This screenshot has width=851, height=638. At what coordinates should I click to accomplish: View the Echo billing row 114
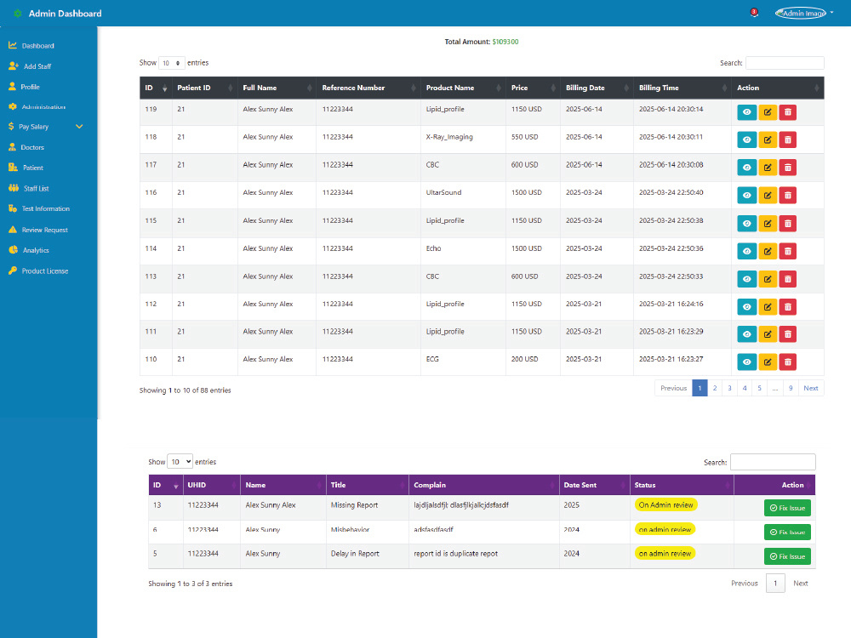coord(747,251)
